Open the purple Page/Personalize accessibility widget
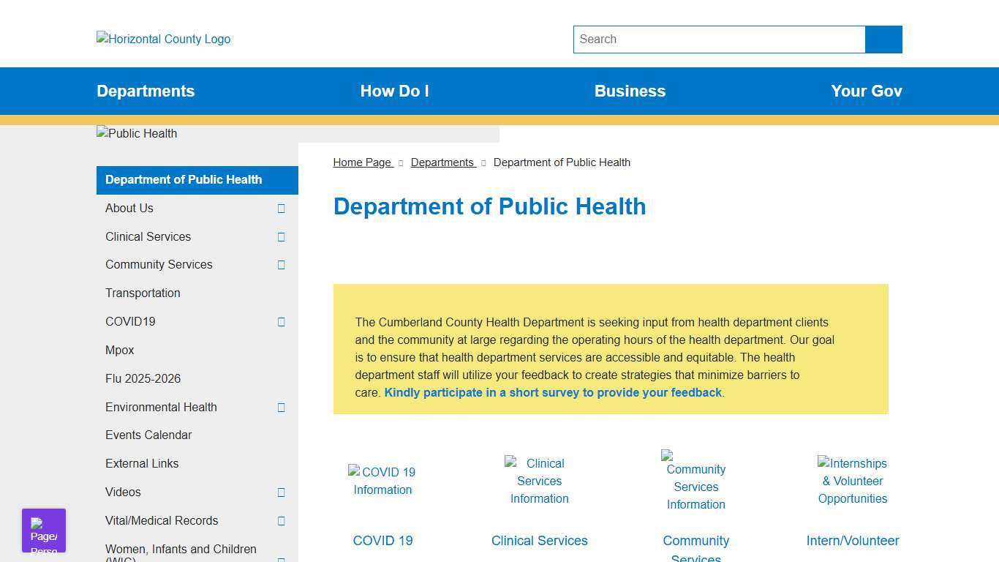Viewport: 999px width, 562px height. point(43,530)
